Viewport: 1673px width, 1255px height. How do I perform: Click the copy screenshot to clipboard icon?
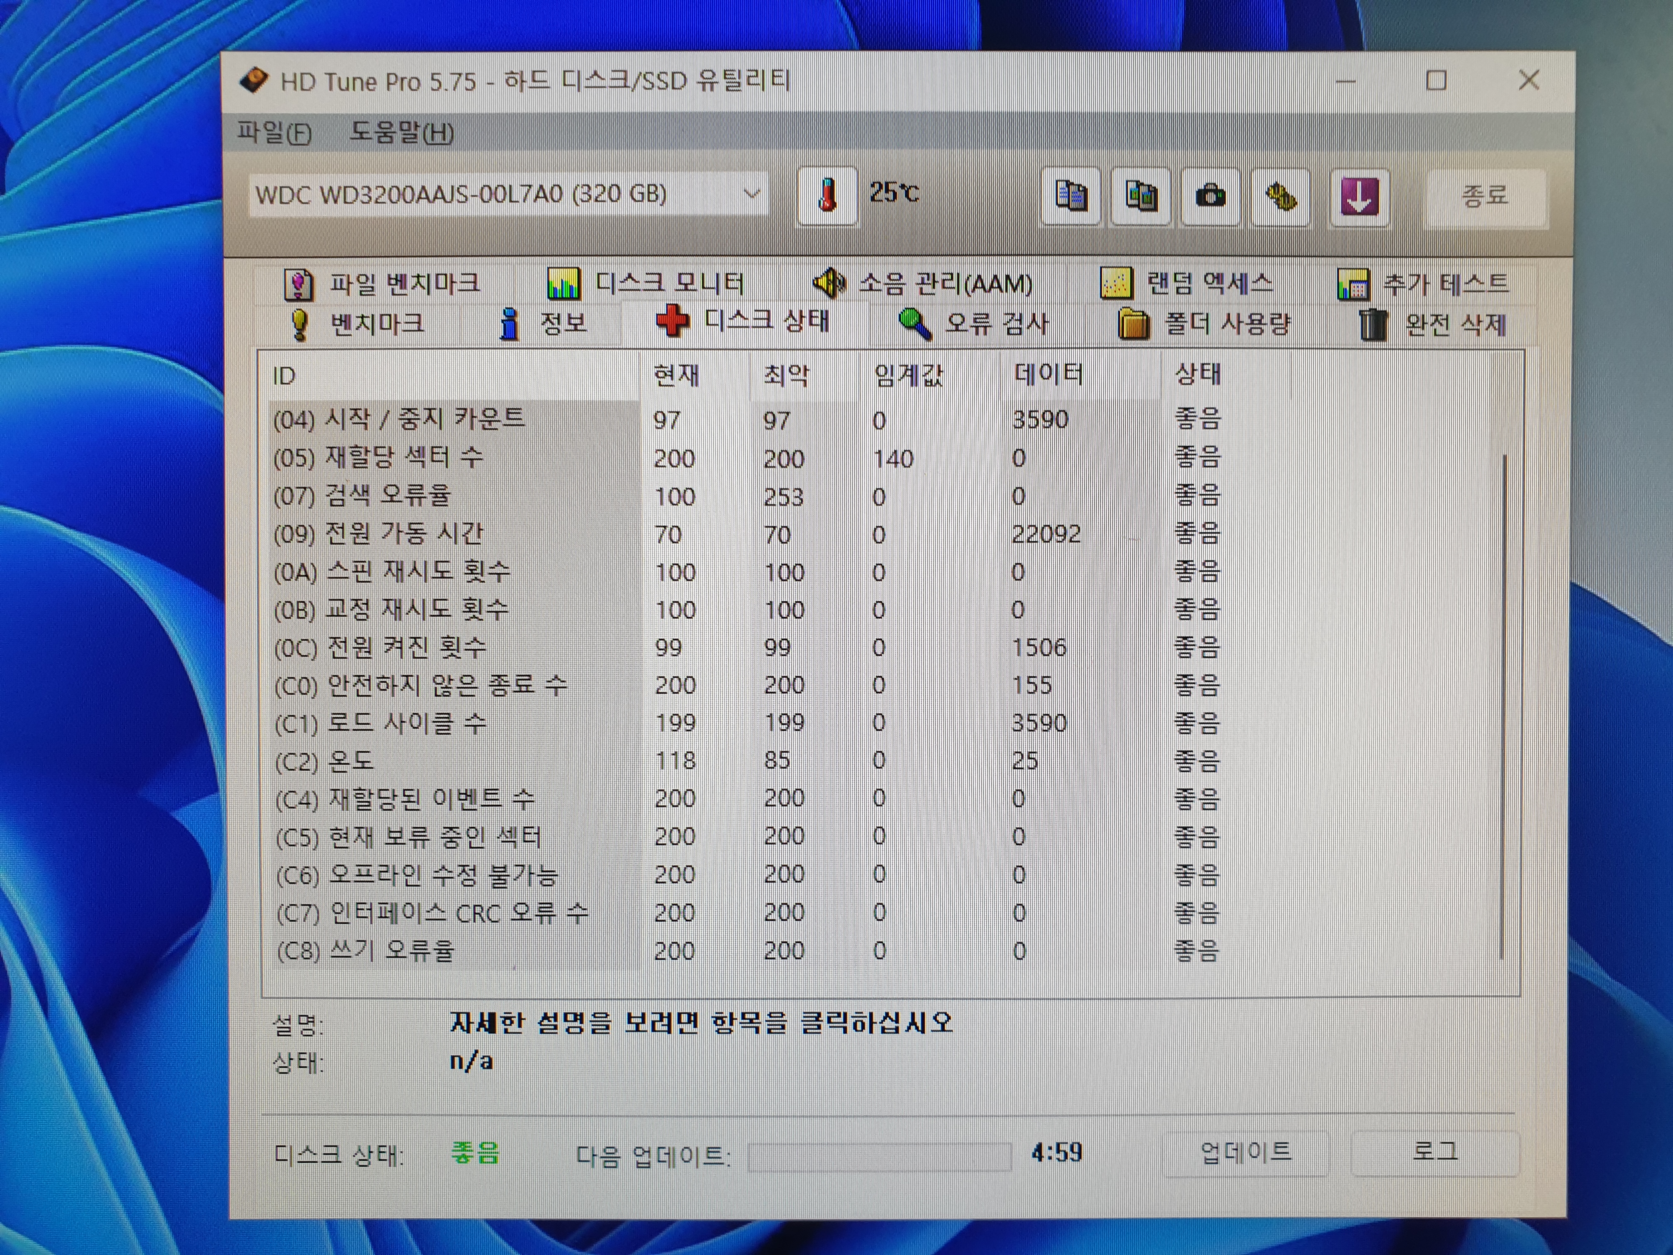1141,196
